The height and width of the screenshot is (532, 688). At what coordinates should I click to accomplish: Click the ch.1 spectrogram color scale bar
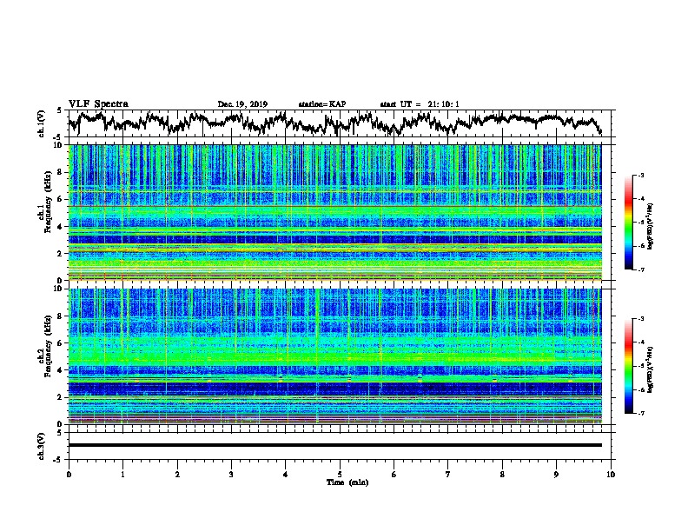[x=629, y=223]
